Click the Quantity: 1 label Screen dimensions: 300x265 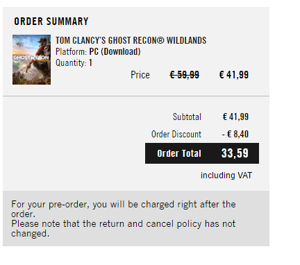click(x=74, y=63)
